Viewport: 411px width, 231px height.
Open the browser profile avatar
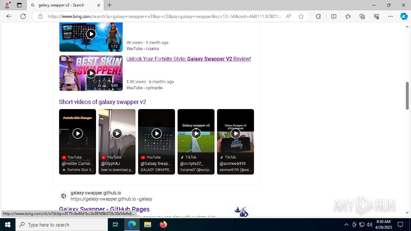coord(7,5)
